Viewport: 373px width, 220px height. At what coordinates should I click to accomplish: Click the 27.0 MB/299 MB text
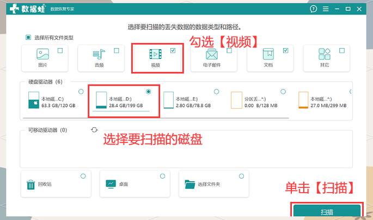(328, 105)
